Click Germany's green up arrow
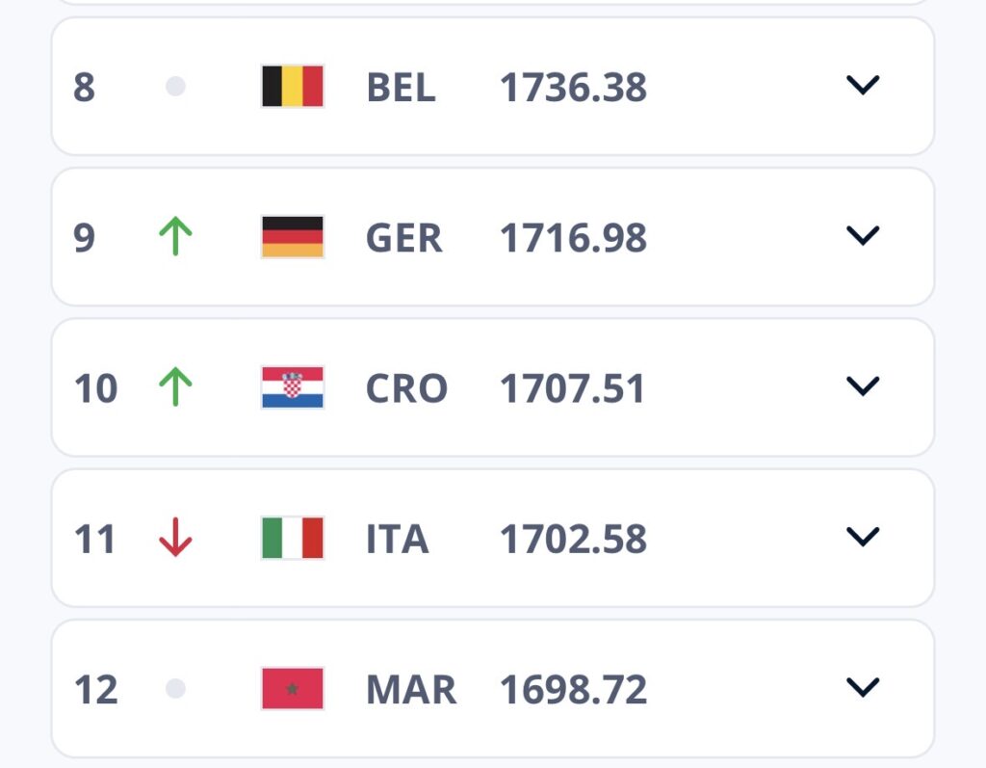 pyautogui.click(x=175, y=236)
